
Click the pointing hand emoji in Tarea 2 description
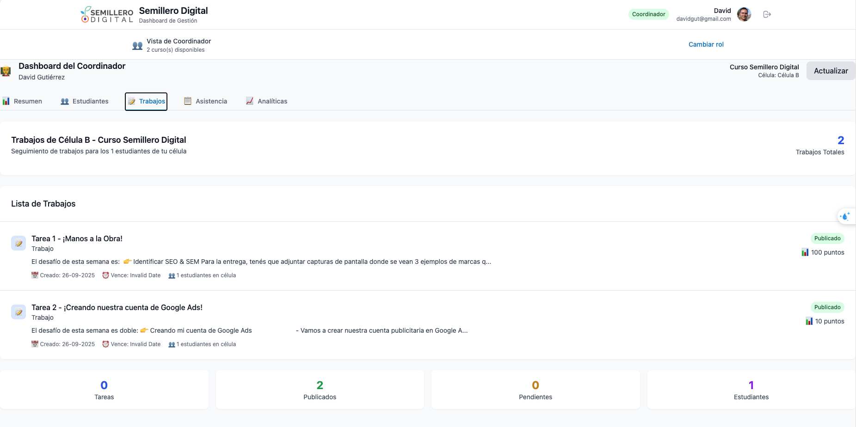[x=144, y=330]
